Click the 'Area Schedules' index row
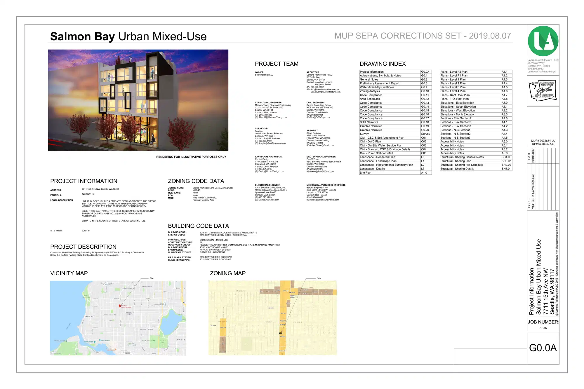This screenshot has width=584, height=389. (x=395, y=99)
